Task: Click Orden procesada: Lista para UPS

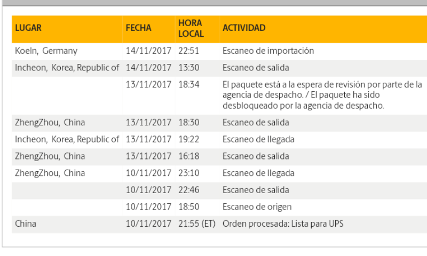Action: (x=283, y=224)
